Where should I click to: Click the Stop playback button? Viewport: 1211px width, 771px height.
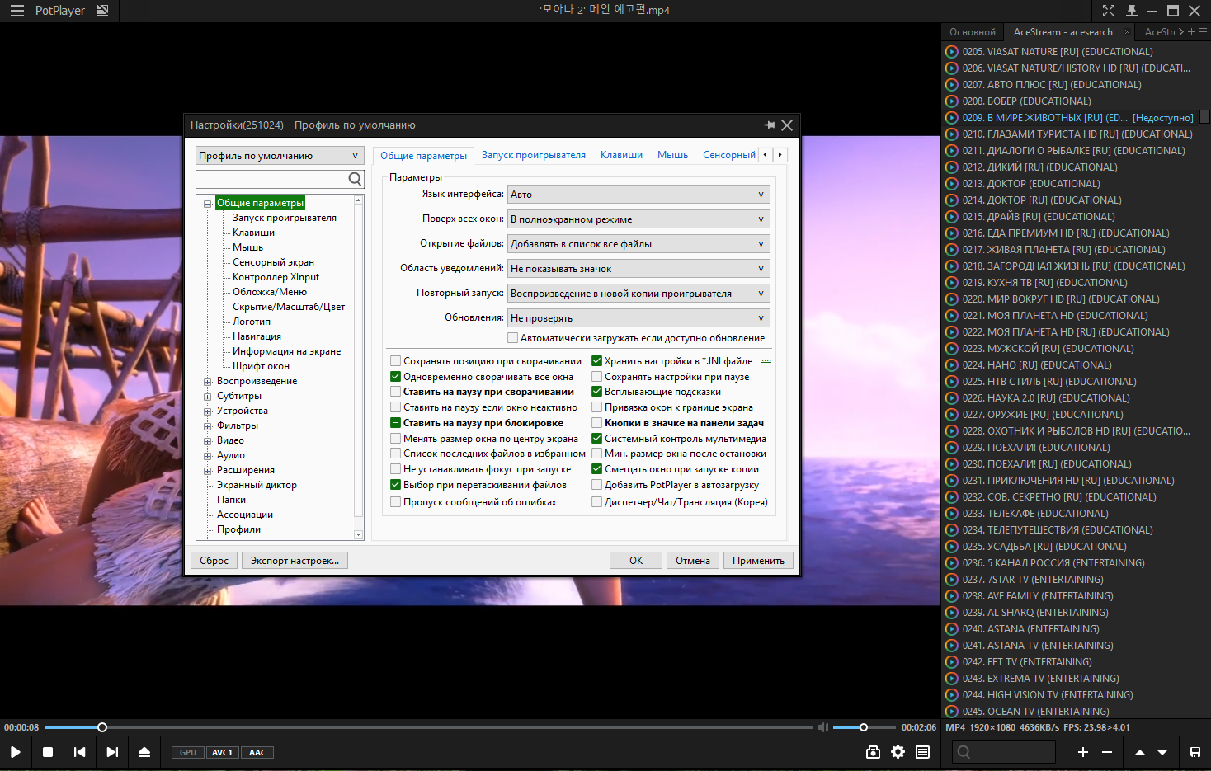(x=48, y=752)
